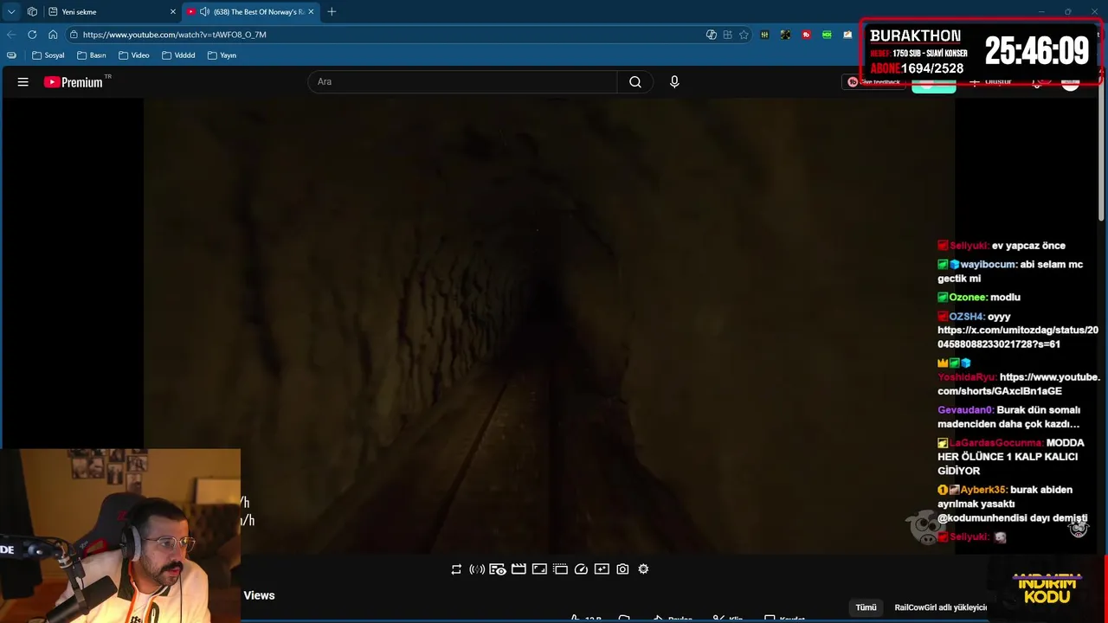Open the Yayın bookmarks folder
This screenshot has height=623, width=1108.
[x=222, y=55]
